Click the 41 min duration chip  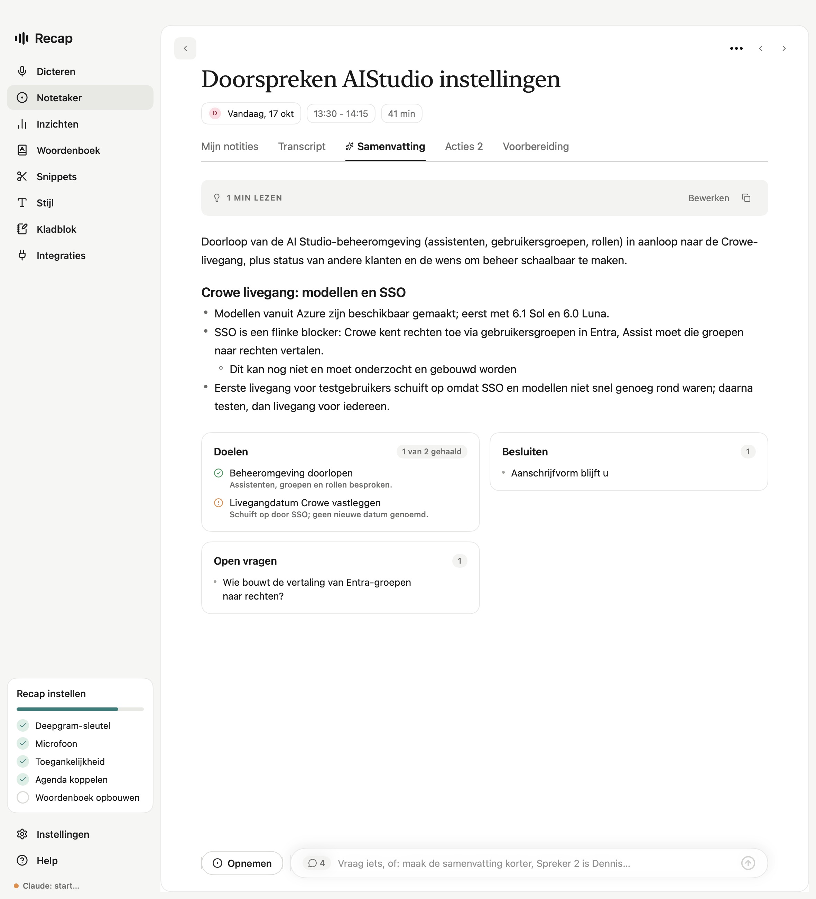pyautogui.click(x=401, y=114)
